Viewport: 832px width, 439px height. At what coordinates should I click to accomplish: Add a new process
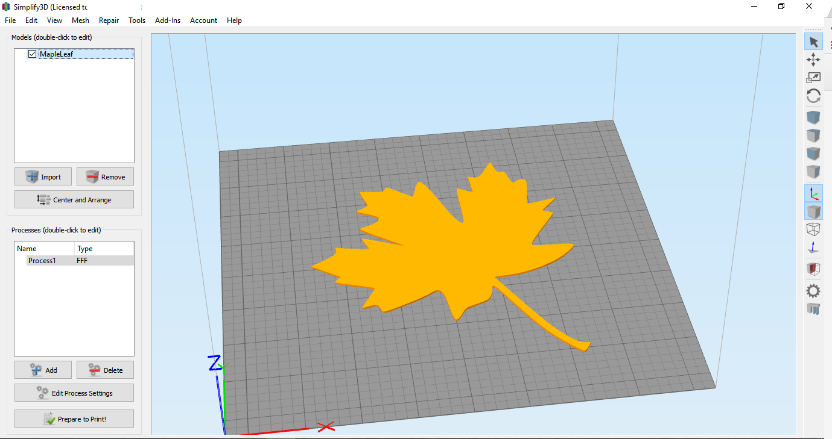[43, 370]
